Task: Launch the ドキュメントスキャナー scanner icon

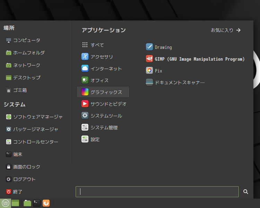Action: pyautogui.click(x=149, y=82)
